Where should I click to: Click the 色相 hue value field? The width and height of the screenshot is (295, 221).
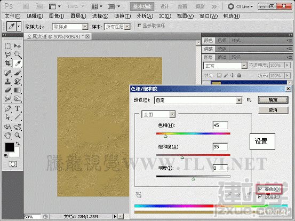[x=220, y=125]
